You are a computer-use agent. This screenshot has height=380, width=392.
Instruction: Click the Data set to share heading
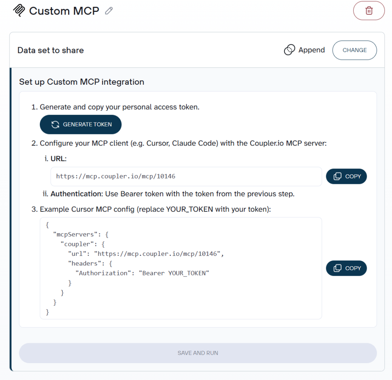(x=51, y=50)
